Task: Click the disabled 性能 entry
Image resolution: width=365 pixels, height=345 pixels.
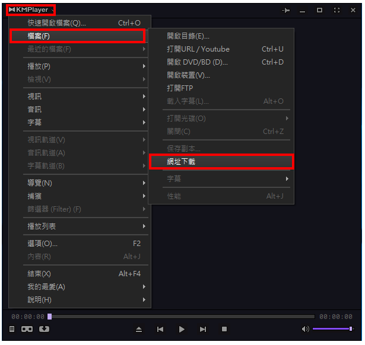Action: pos(221,196)
